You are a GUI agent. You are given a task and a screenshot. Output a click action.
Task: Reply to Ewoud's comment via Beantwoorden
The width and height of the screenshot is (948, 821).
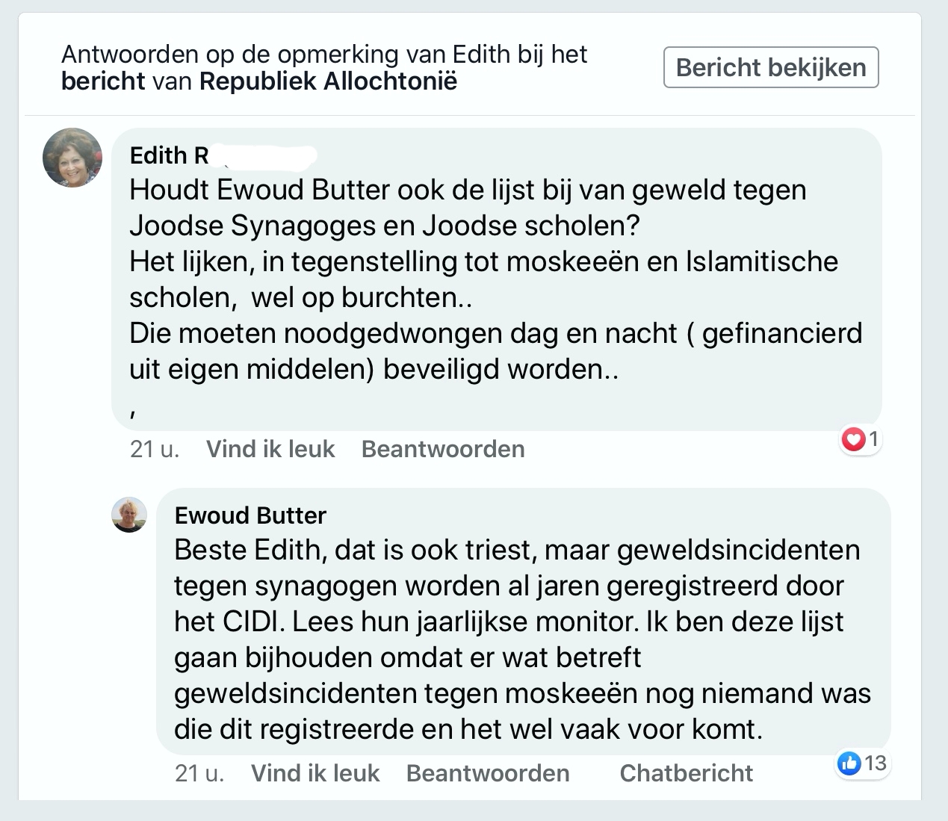click(488, 773)
